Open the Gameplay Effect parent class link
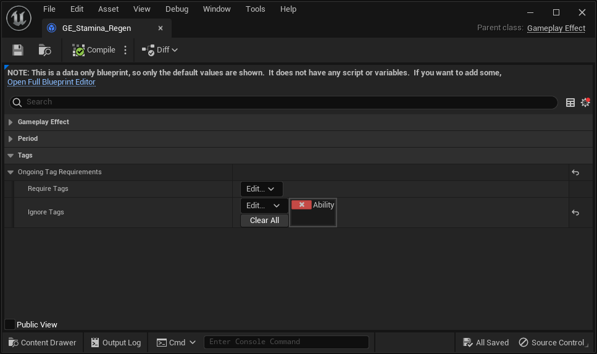This screenshot has height=354, width=597. click(556, 28)
